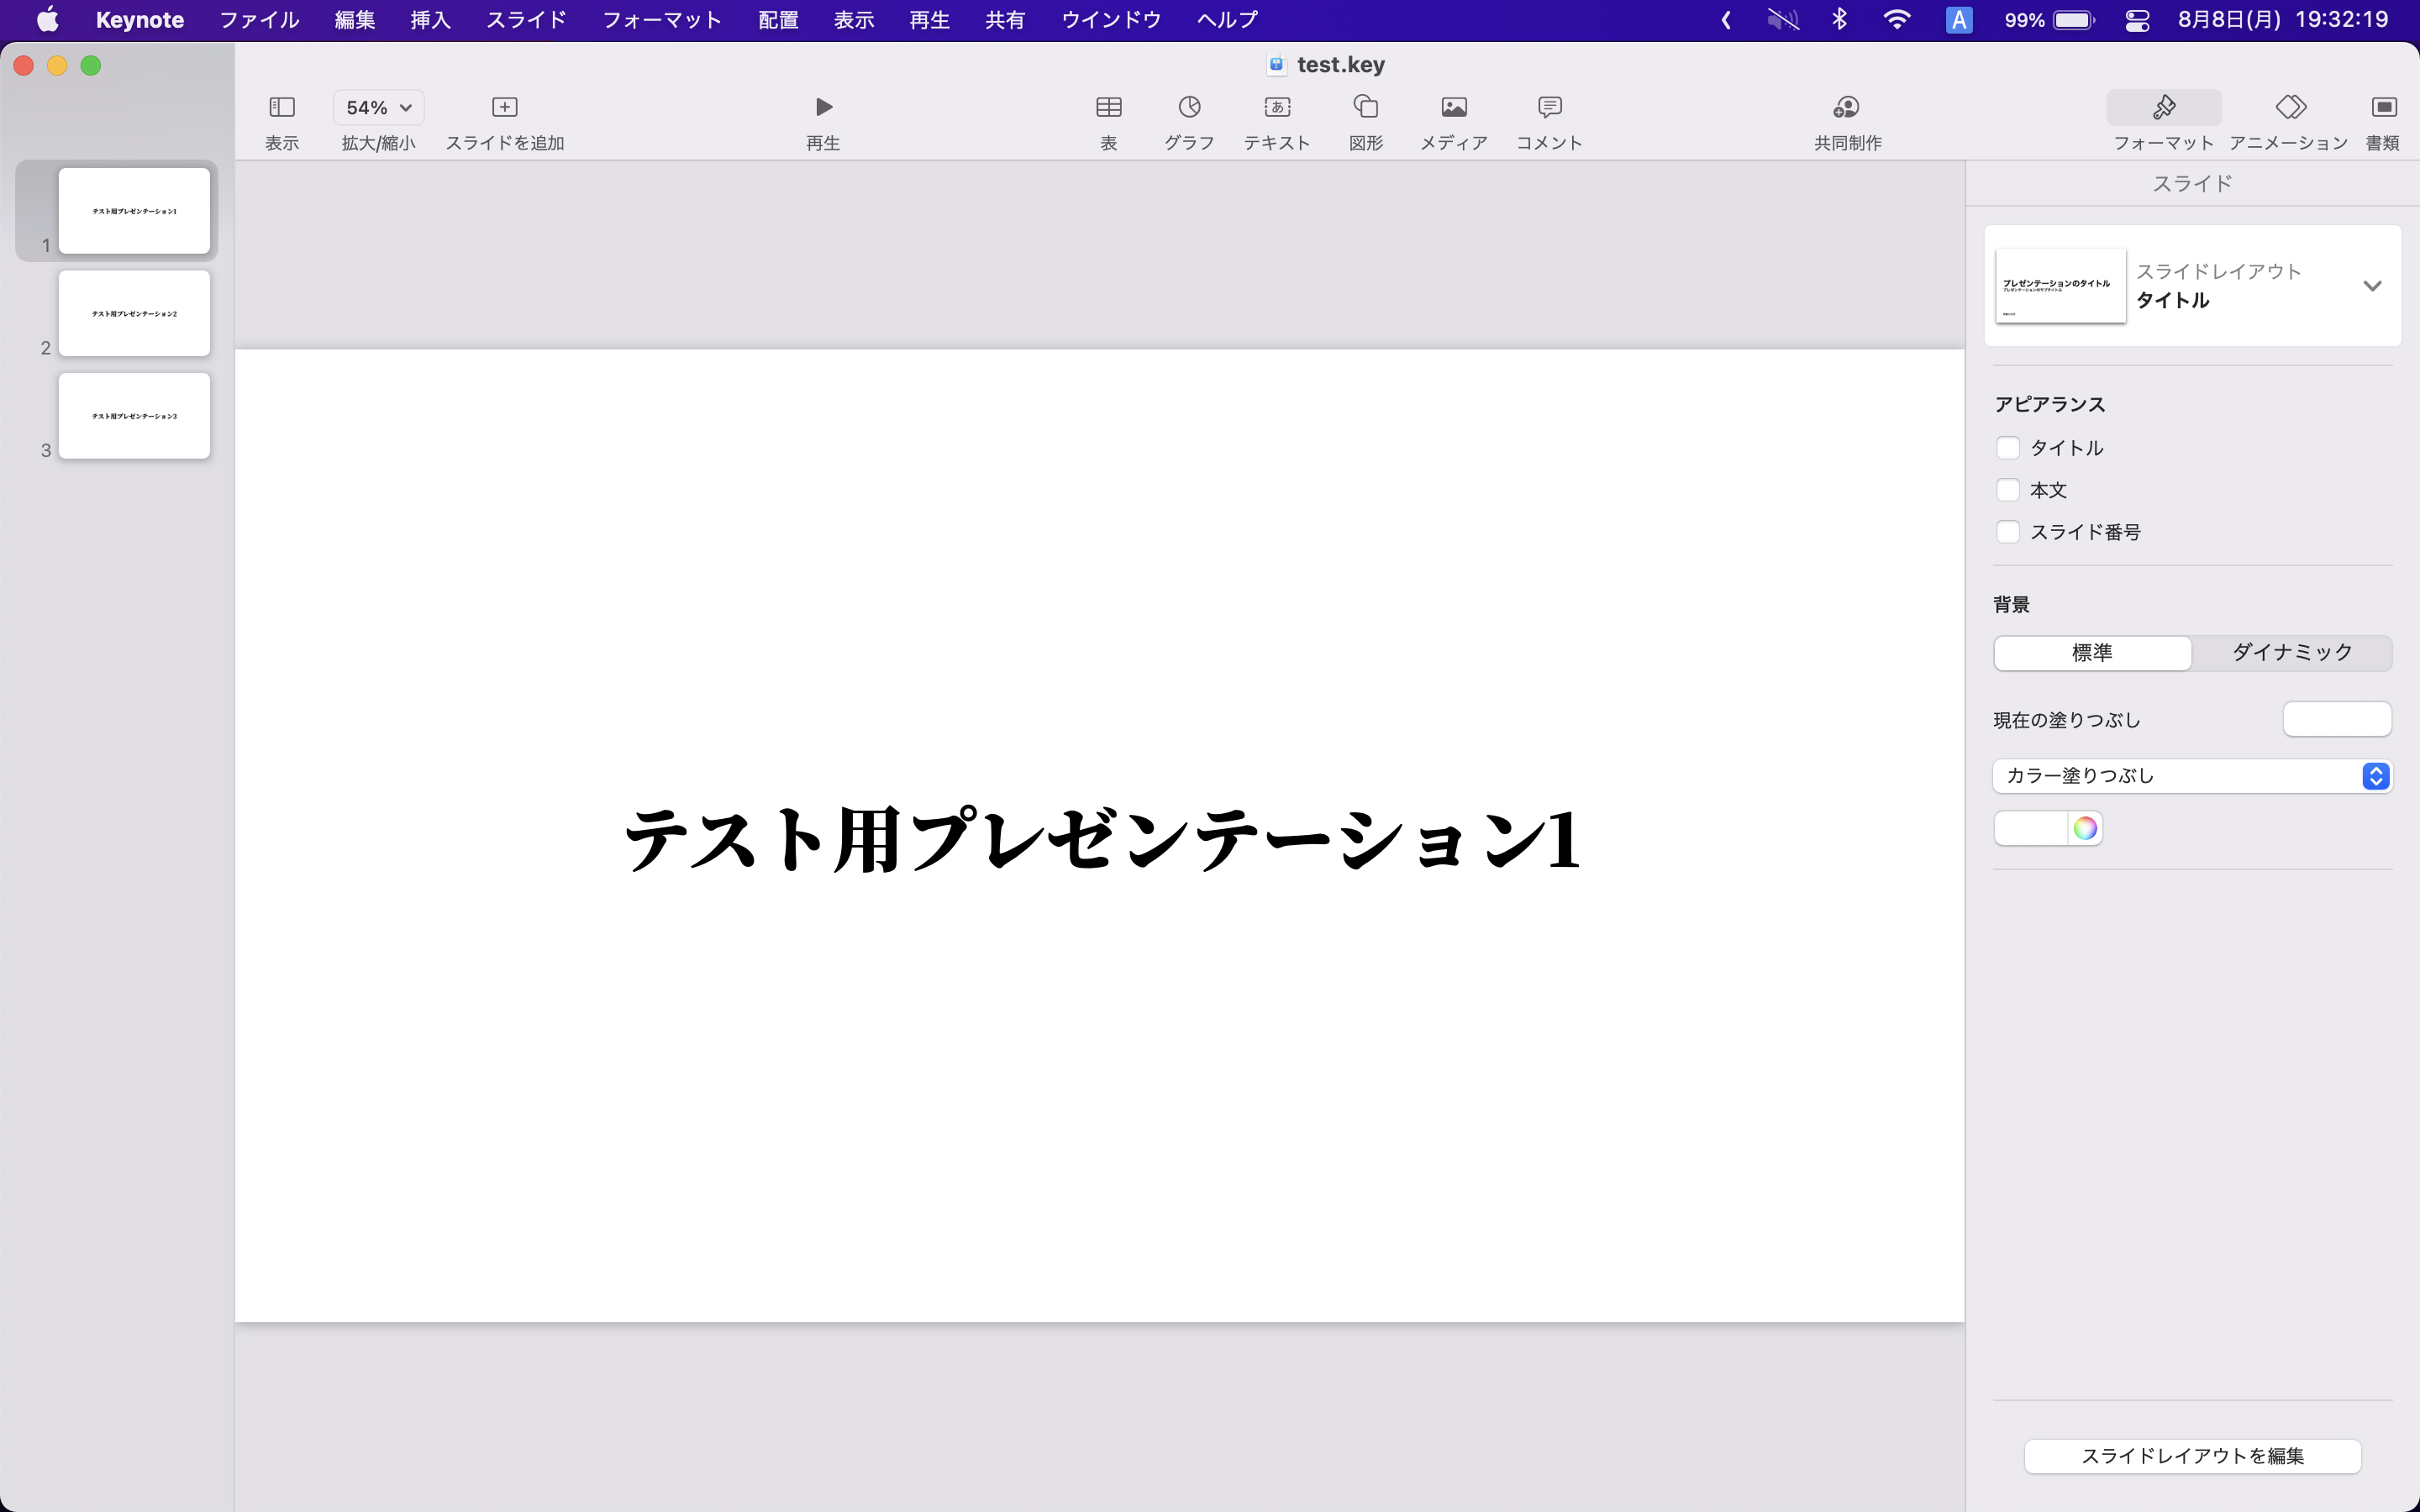
Task: Click the スライドレイアウトを編集 button
Action: pos(2192,1456)
